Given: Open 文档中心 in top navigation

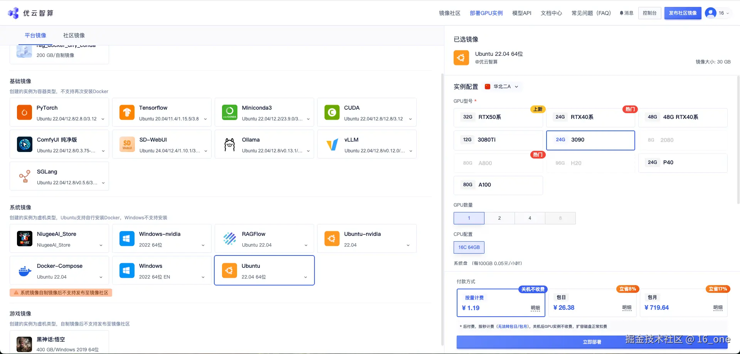Looking at the screenshot, I should [x=551, y=13].
